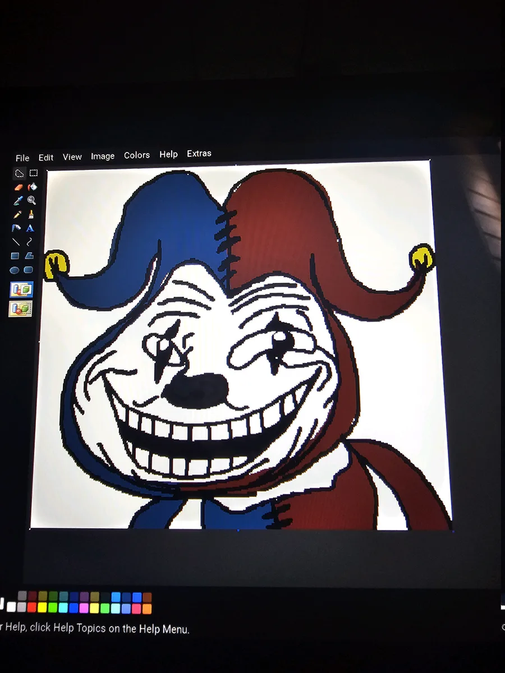Select the Brush tool
Viewport: 505px width, 673px height.
(x=31, y=214)
